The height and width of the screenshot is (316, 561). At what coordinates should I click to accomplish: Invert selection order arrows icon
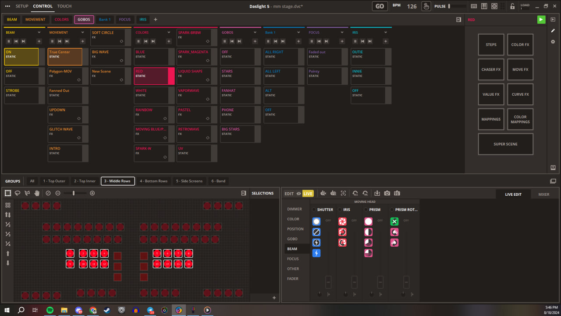[x=8, y=215]
